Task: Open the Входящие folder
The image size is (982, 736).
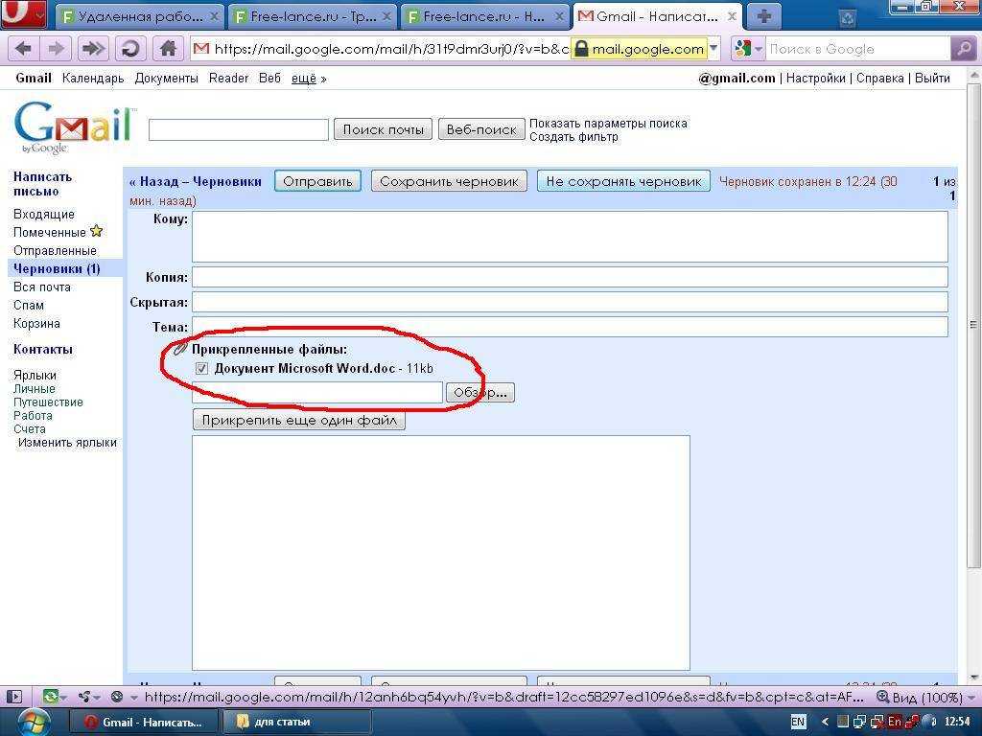Action: [44, 214]
